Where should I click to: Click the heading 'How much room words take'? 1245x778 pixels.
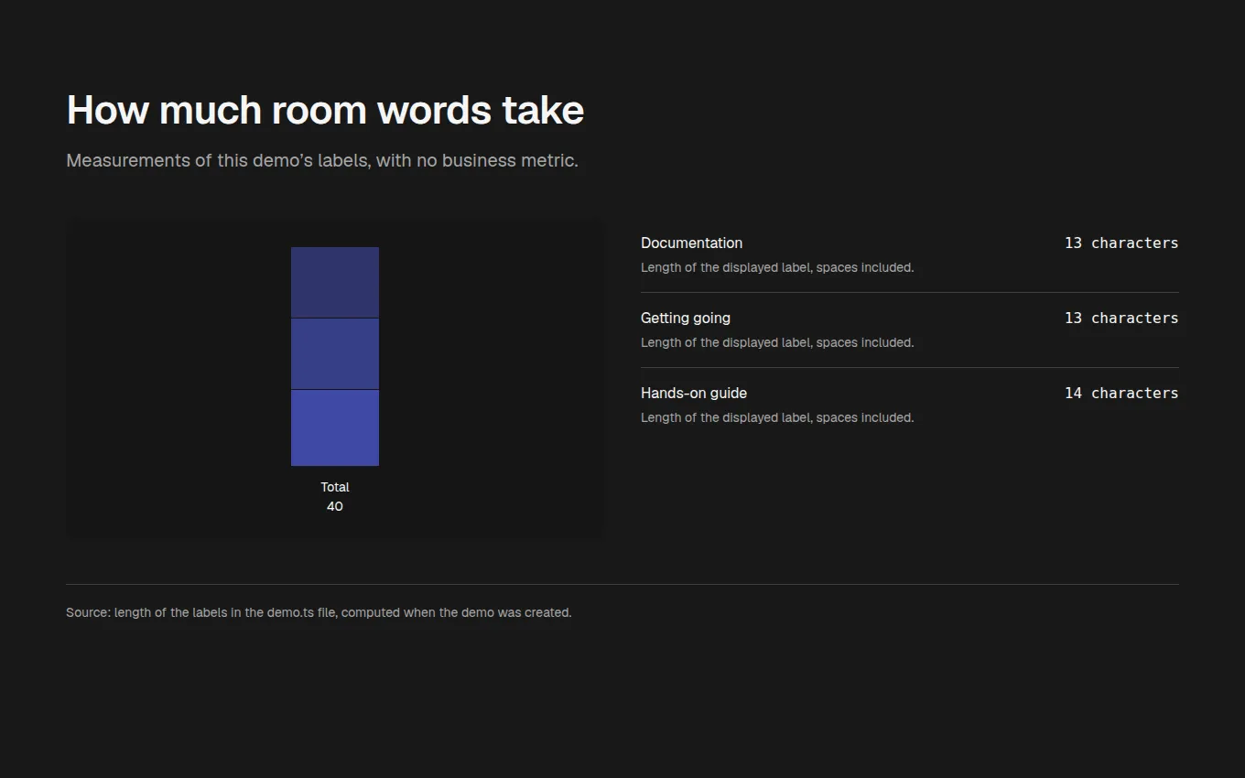click(x=325, y=110)
